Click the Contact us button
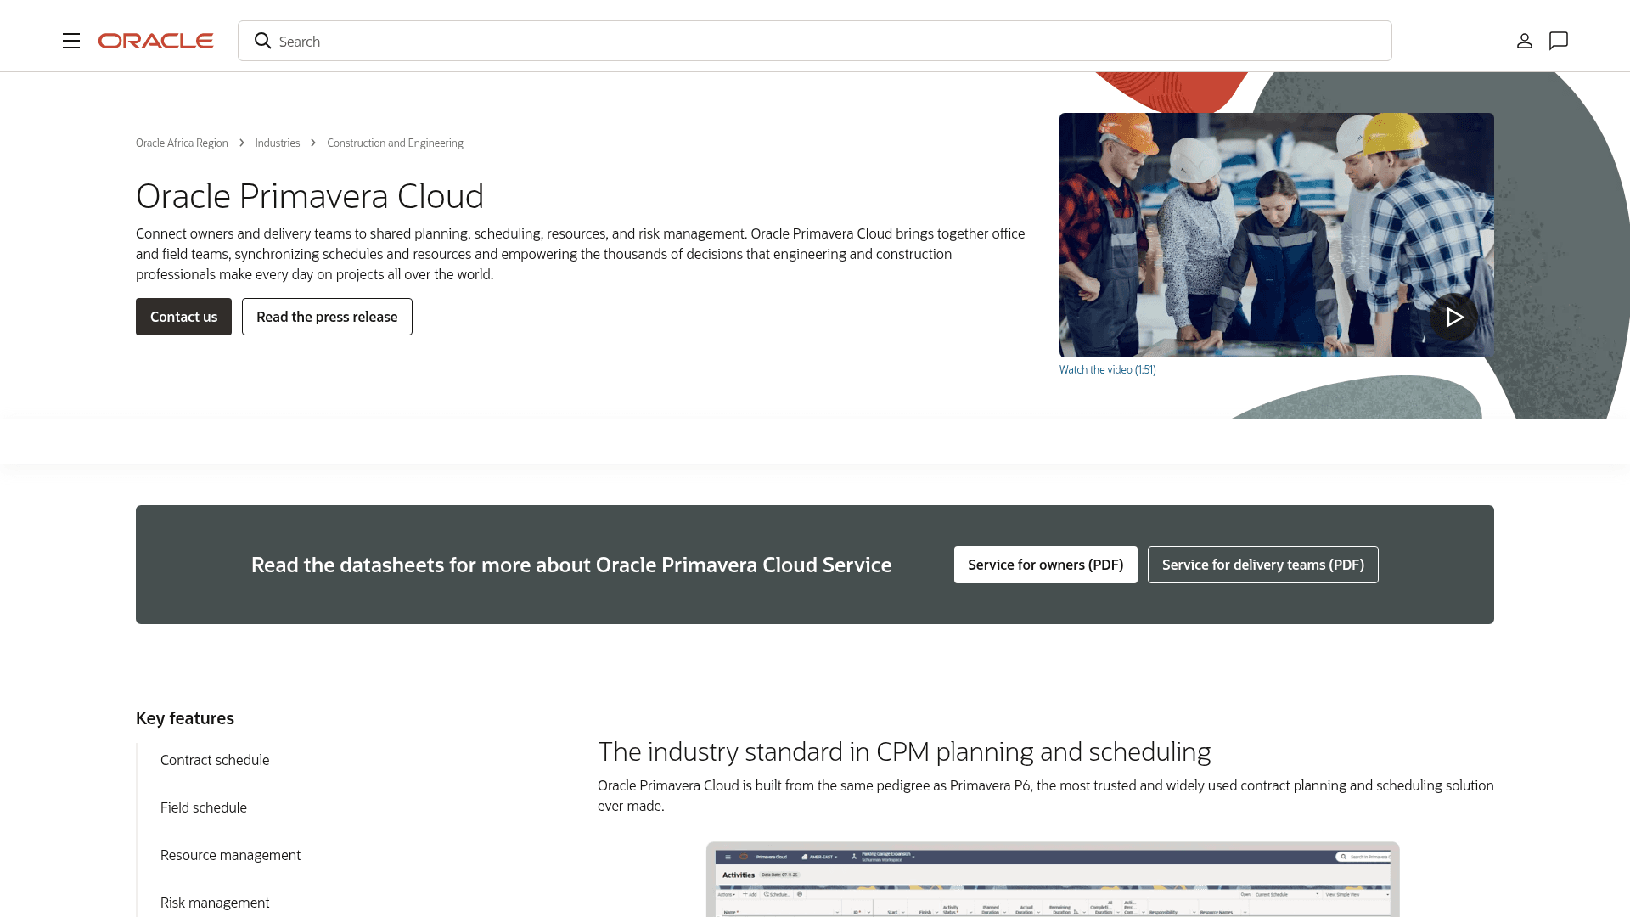Screen dimensions: 1630x917 [x=183, y=317]
